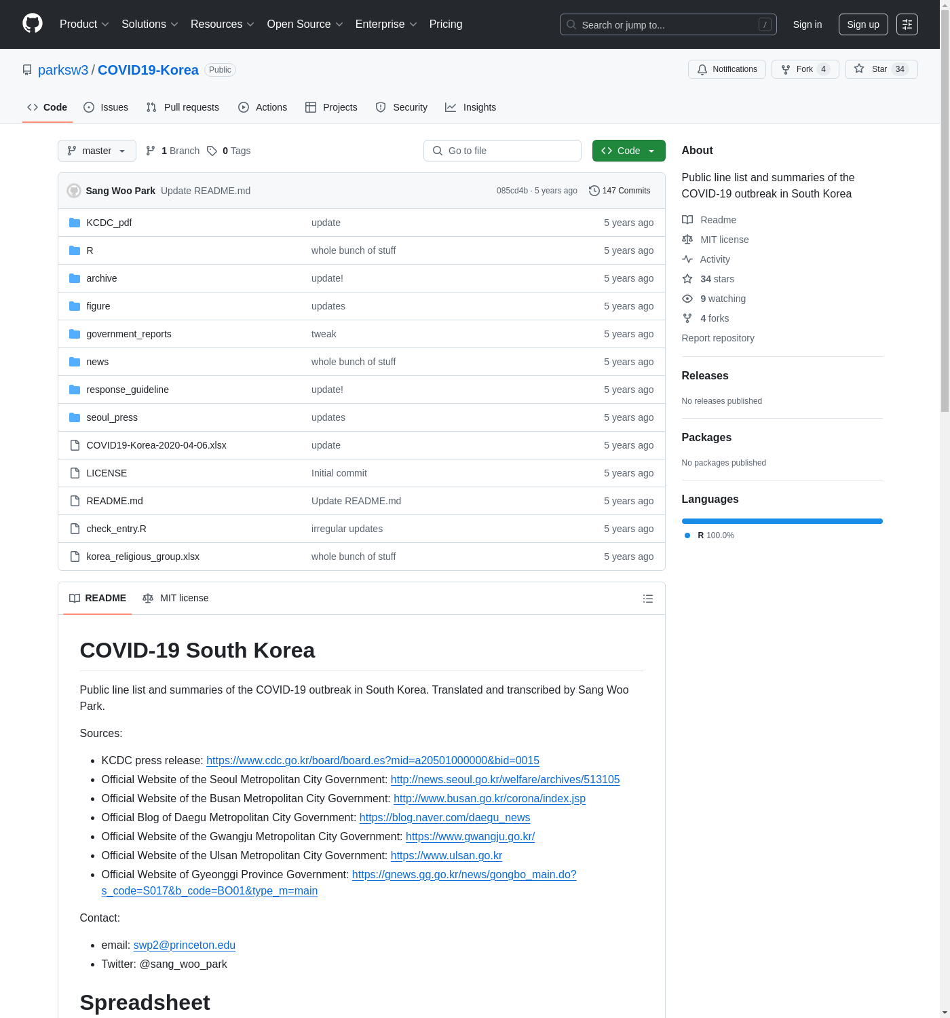Click the scale icon by MIT license in About
950x1018 pixels.
pos(687,240)
